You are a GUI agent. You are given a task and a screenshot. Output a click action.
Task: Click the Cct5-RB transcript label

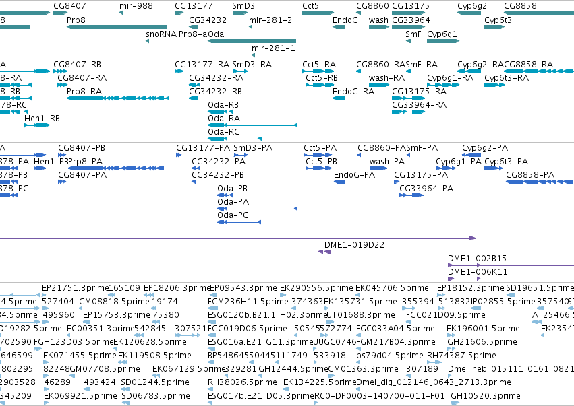pyautogui.click(x=322, y=78)
